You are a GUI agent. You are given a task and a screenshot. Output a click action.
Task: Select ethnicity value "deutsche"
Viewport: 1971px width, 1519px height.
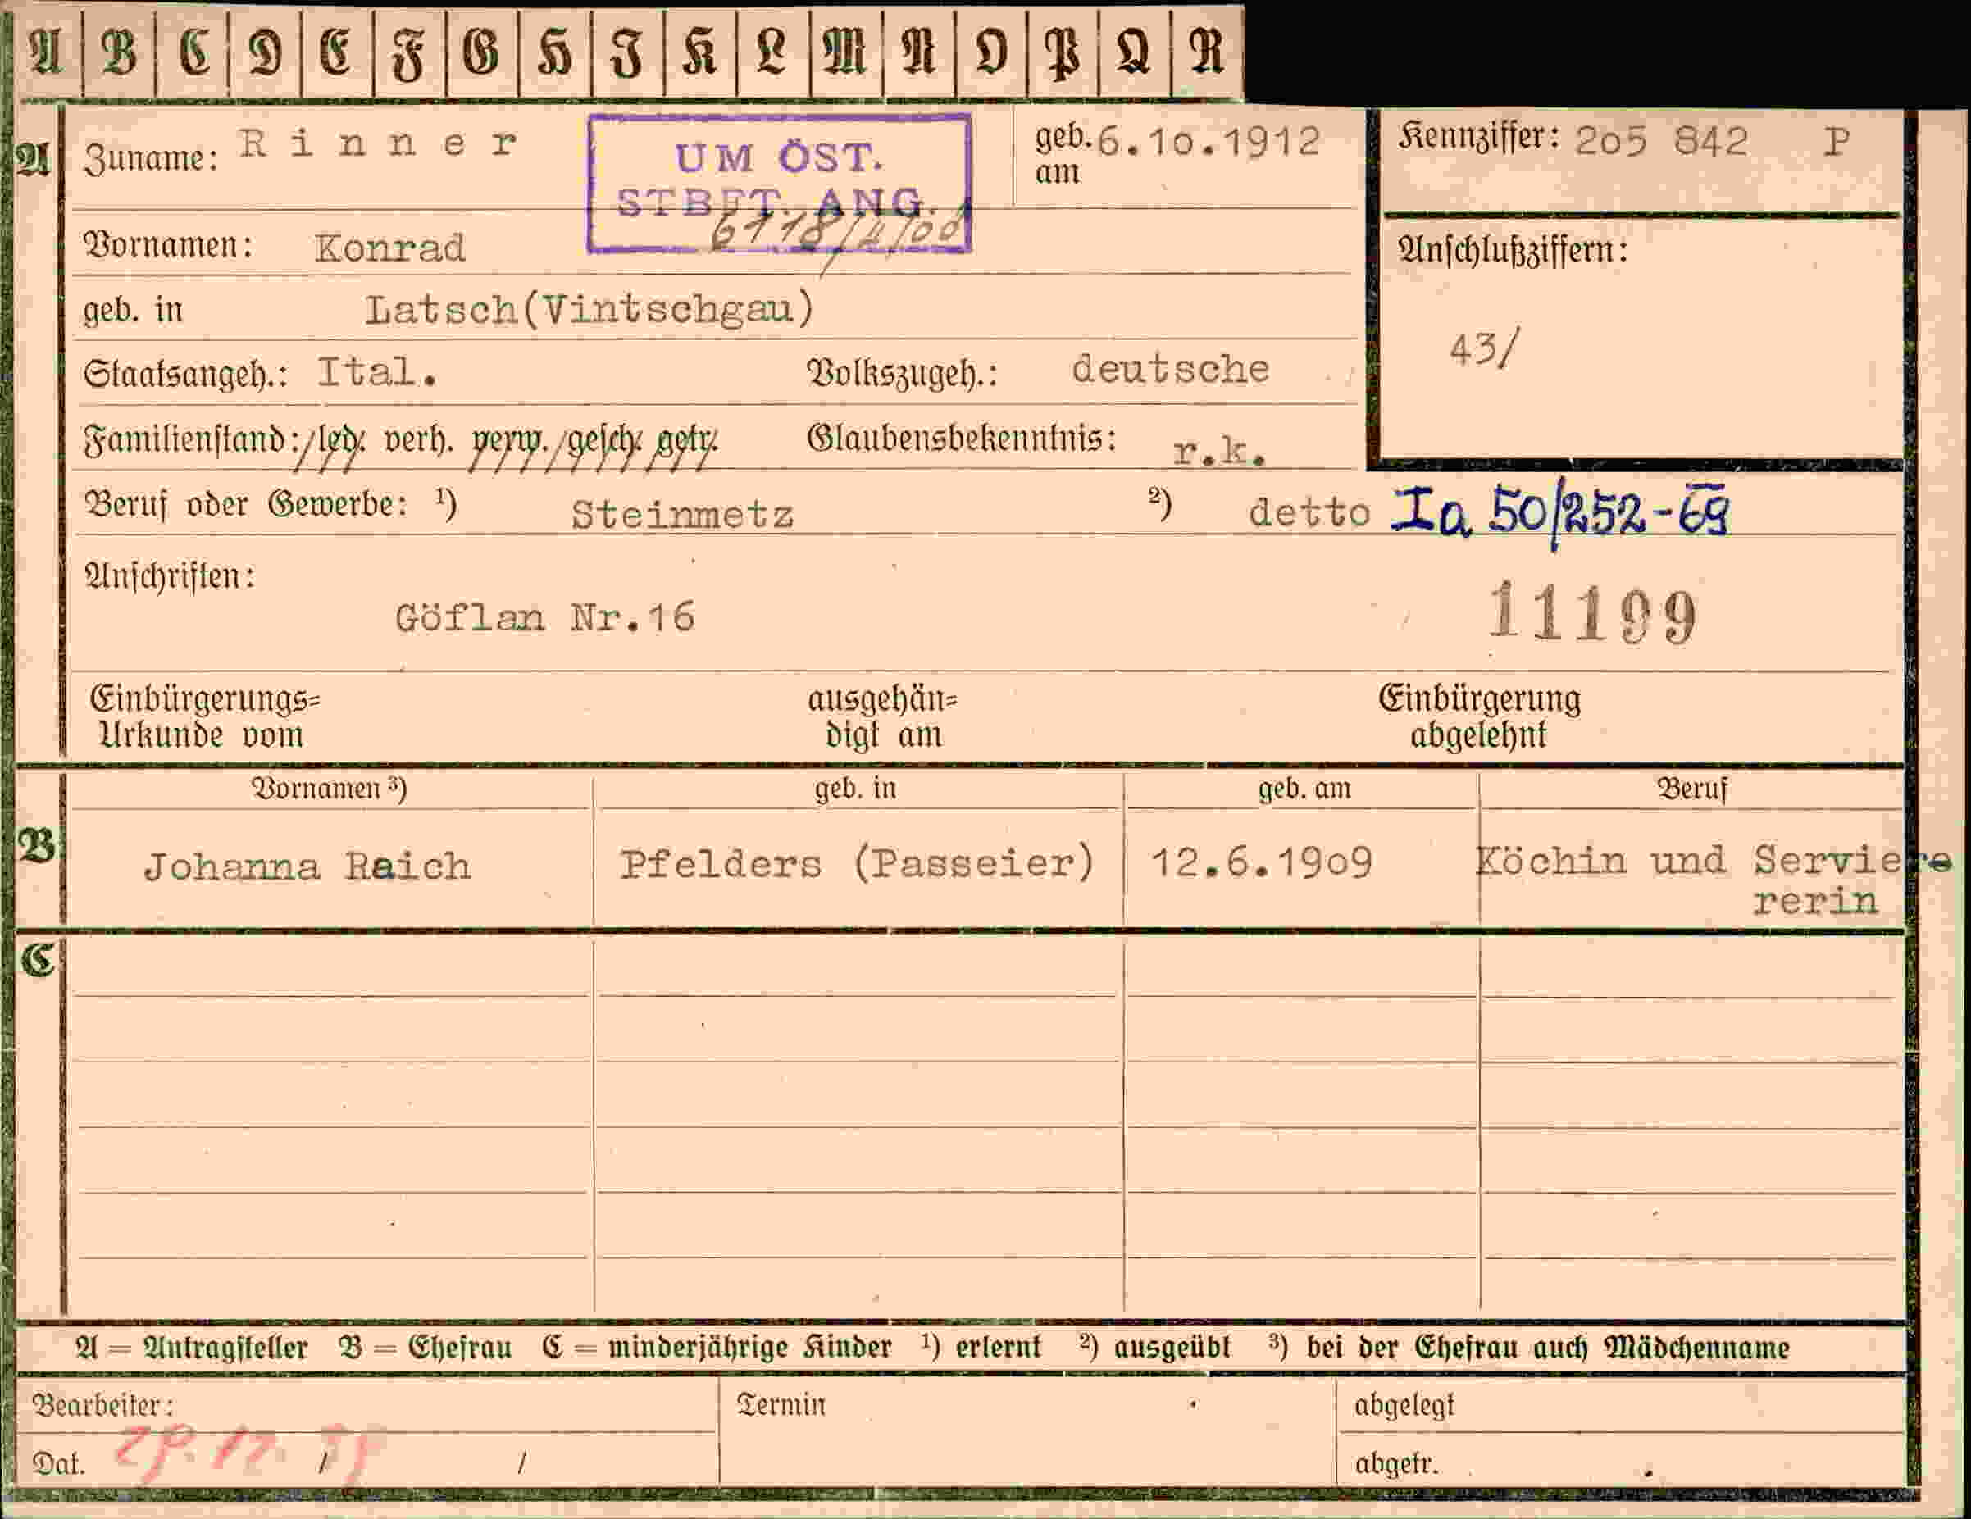point(1171,369)
